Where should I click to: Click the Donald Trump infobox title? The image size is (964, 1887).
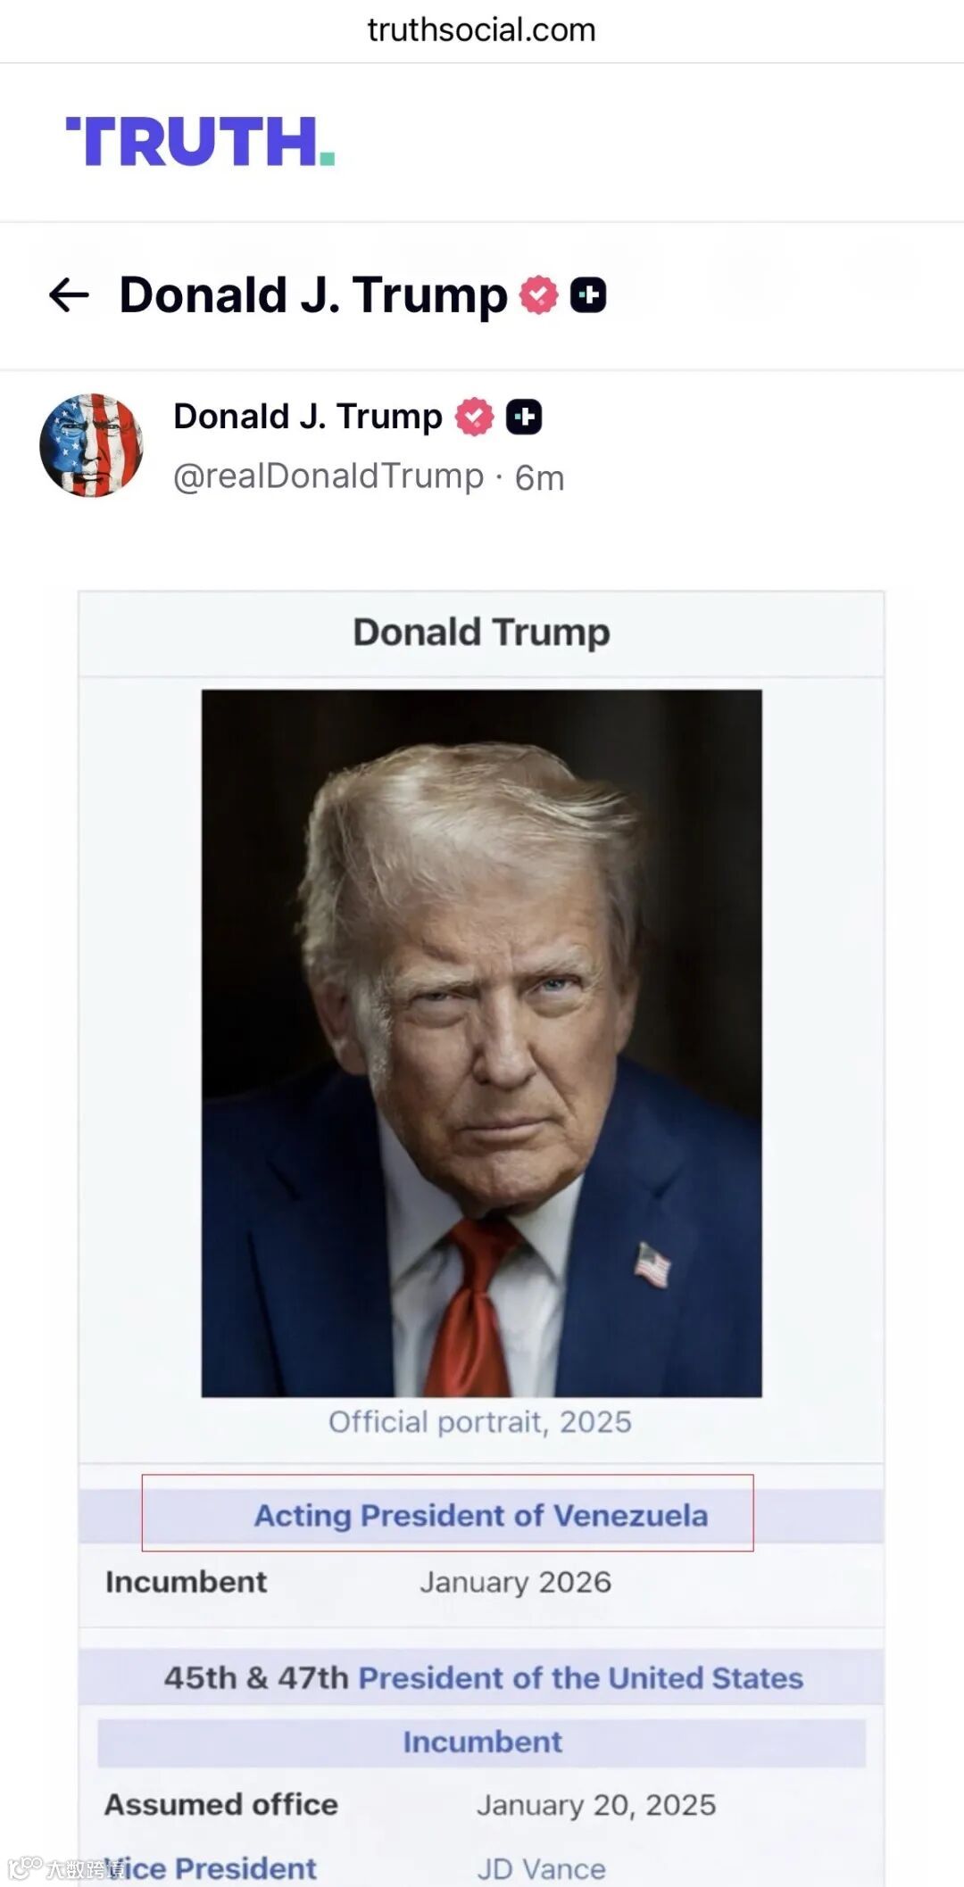(482, 633)
